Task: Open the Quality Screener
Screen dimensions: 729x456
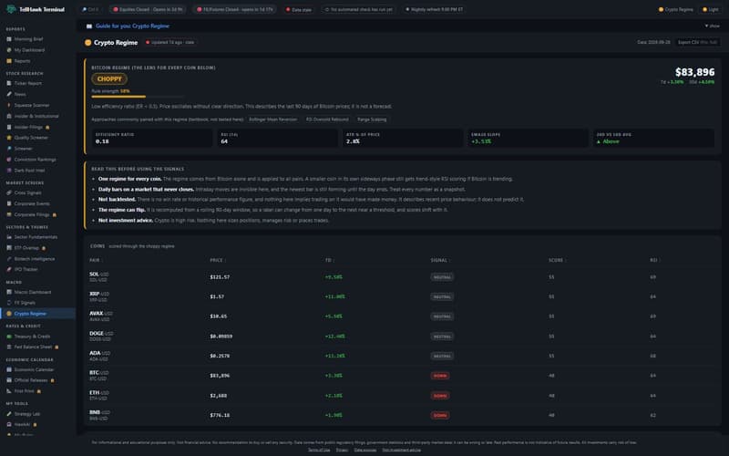Action: [x=31, y=138]
